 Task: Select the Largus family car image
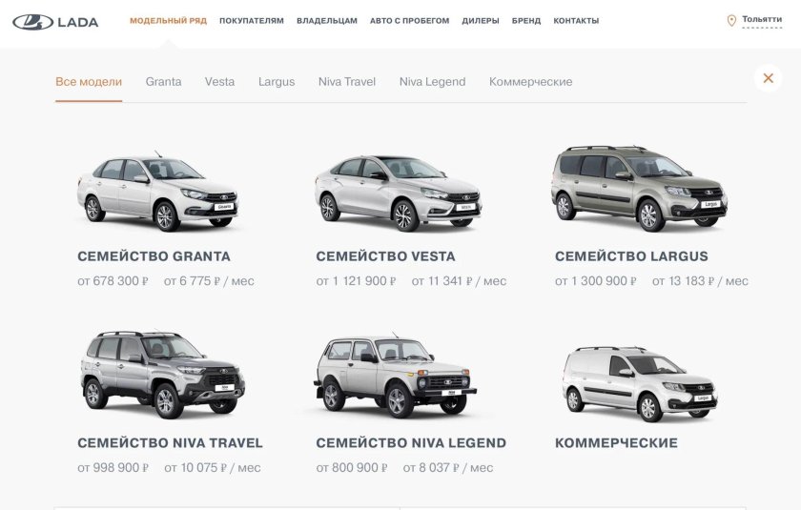(x=639, y=189)
